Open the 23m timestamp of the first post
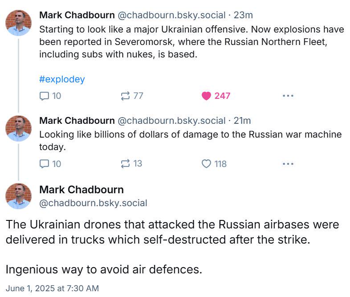 pyautogui.click(x=243, y=15)
